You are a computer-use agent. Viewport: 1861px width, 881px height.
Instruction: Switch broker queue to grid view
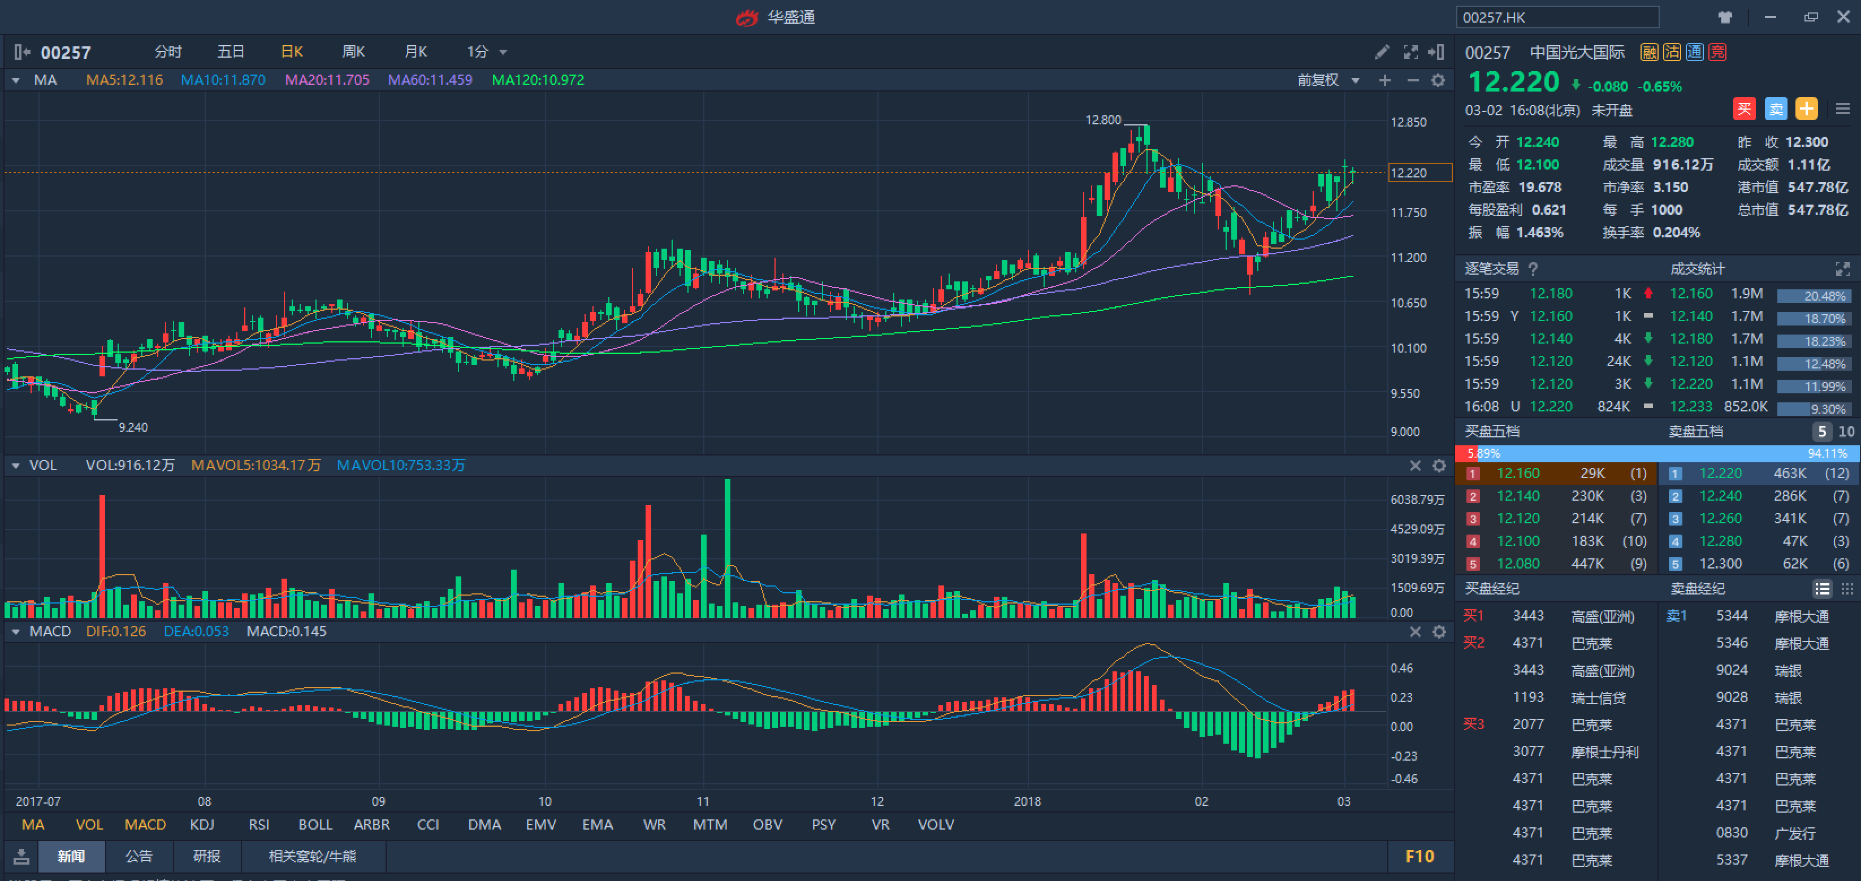1846,589
